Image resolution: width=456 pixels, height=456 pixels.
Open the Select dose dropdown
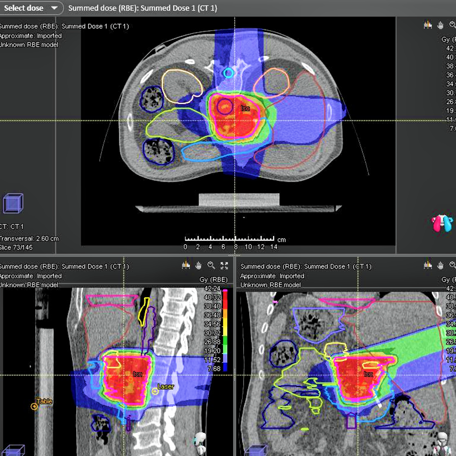coord(31,8)
